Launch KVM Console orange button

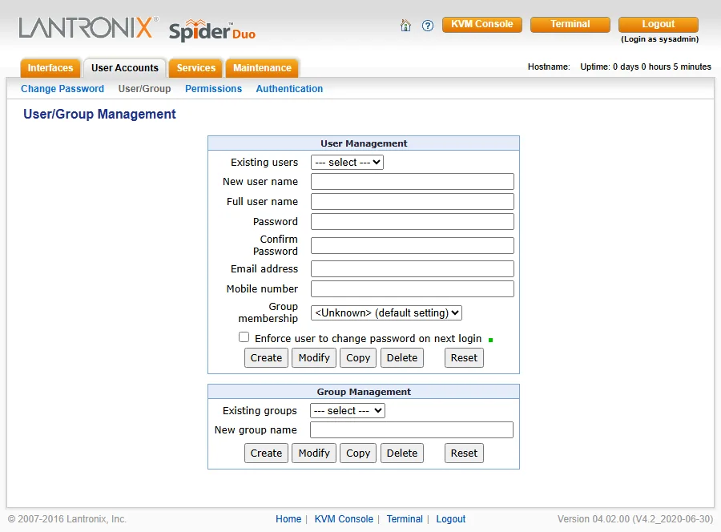click(482, 24)
